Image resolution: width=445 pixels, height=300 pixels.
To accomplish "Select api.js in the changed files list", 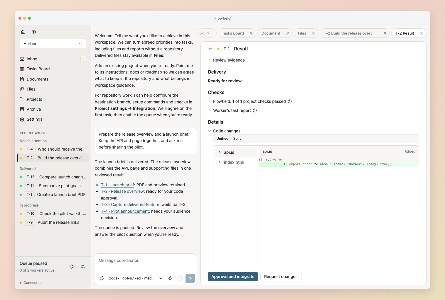I will pyautogui.click(x=236, y=152).
